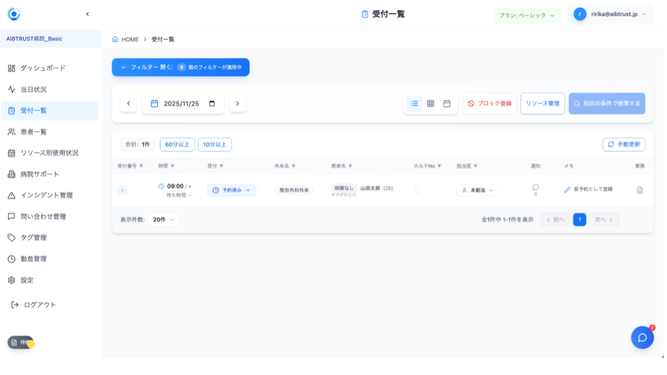667x375 pixels.
Task: Sort by 患者名 column header
Action: pyautogui.click(x=342, y=166)
